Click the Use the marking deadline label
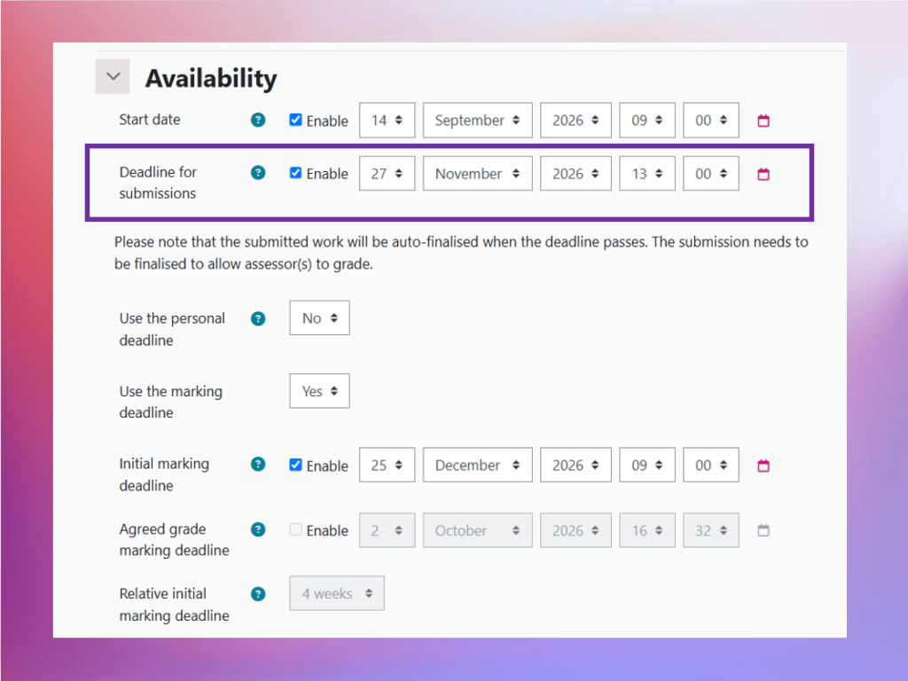The height and width of the screenshot is (681, 908). click(171, 402)
